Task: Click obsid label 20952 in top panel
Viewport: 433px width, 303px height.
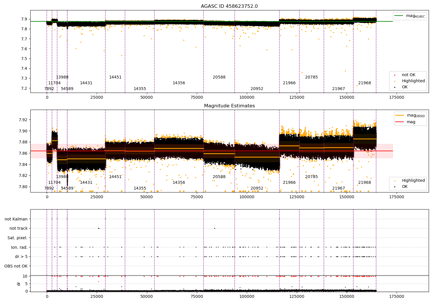Action: 257,89
